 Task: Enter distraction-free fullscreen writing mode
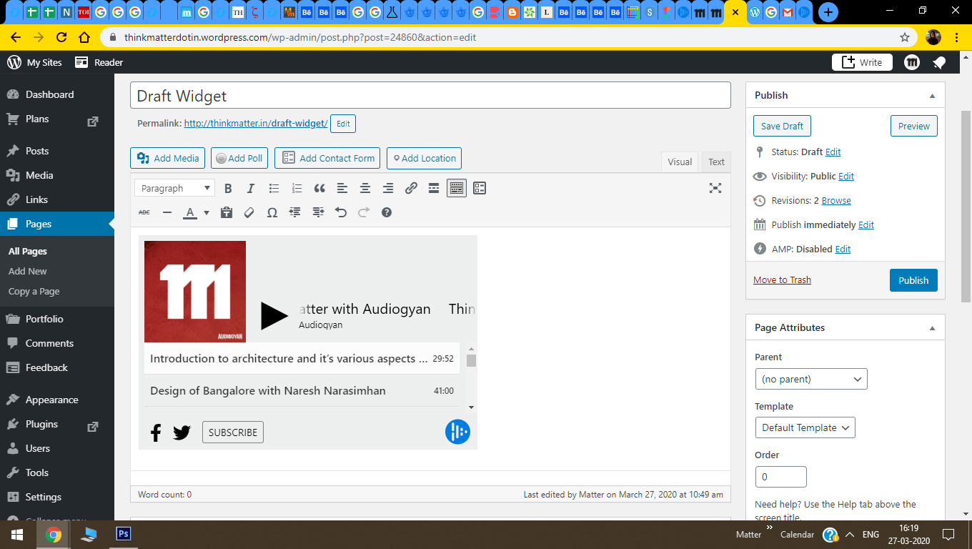point(715,188)
